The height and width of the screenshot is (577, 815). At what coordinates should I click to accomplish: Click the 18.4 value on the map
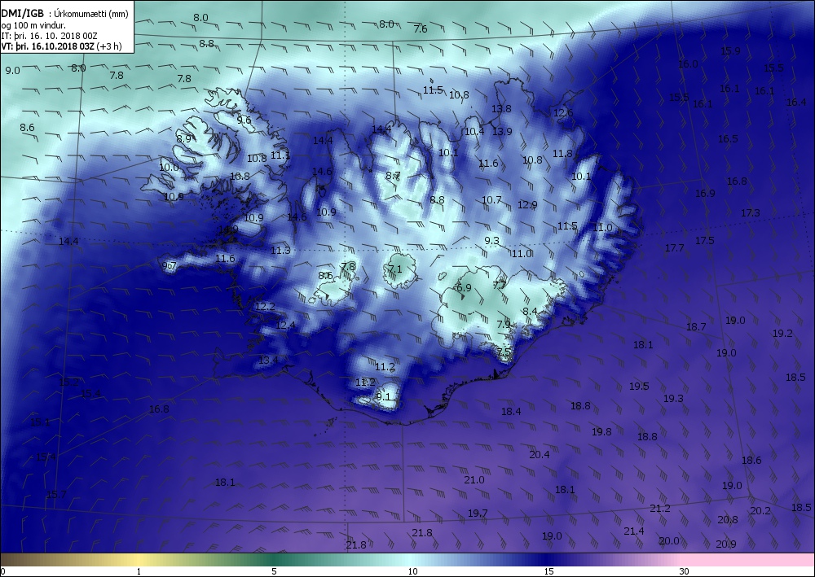tap(511, 412)
